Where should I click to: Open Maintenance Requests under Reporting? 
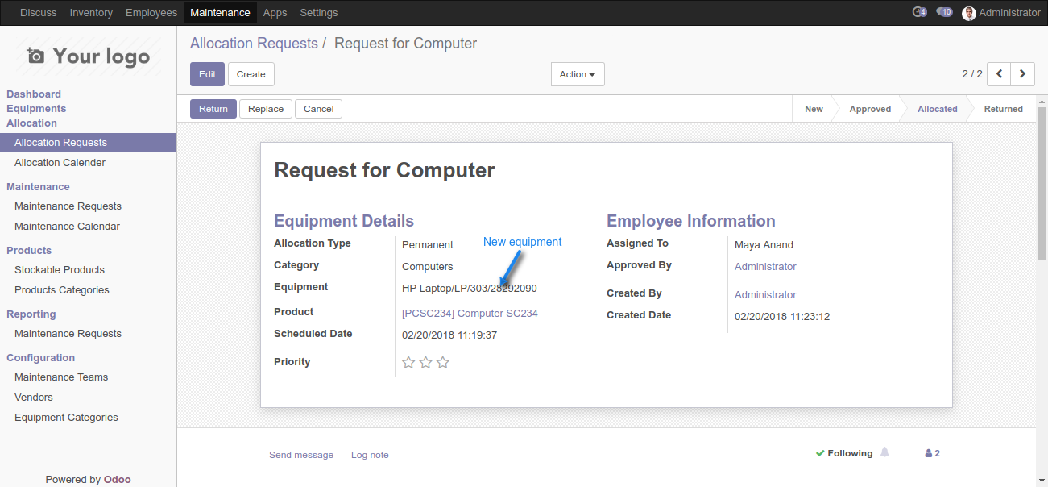88,334
